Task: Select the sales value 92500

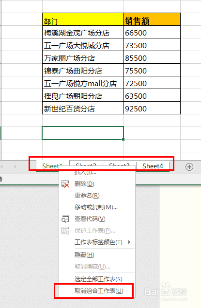Action: click(152, 108)
